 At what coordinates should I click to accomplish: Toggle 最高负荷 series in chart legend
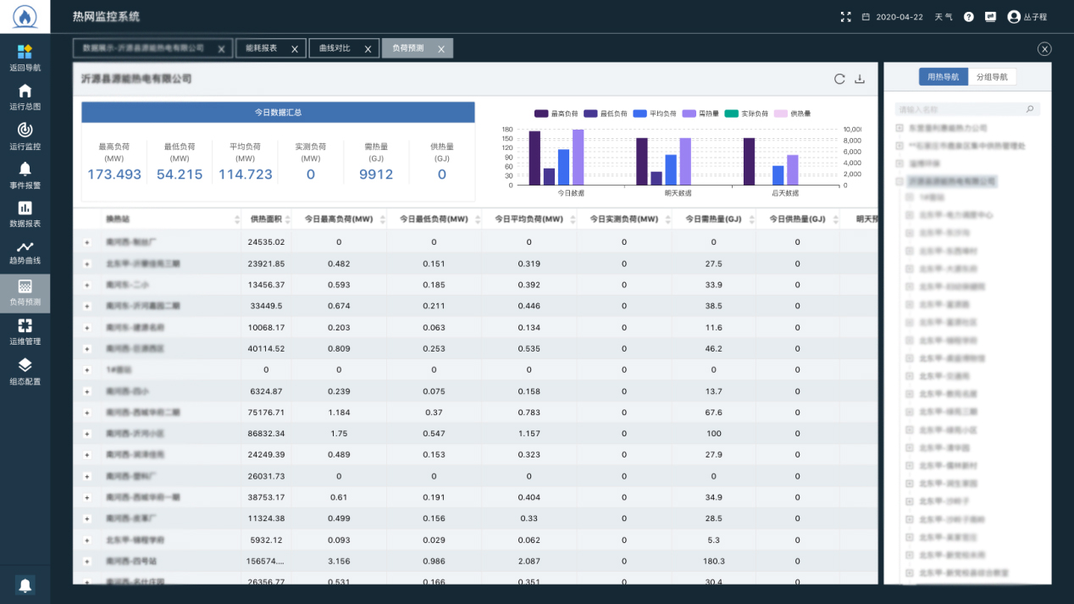pyautogui.click(x=556, y=114)
